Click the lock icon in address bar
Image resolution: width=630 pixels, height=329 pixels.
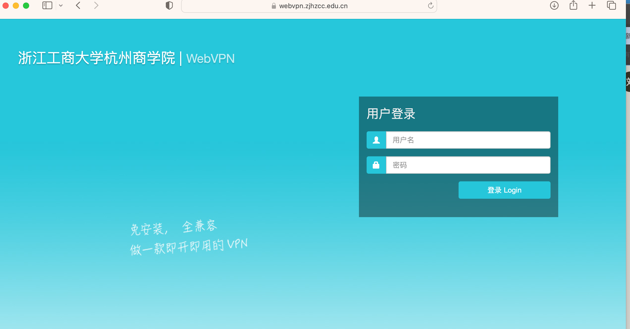click(274, 6)
